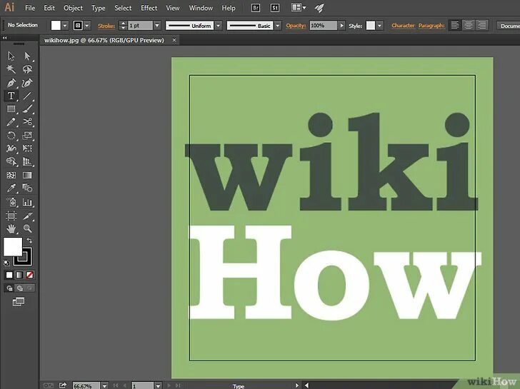Pick the Symbol Sprayer tool

coord(11,202)
